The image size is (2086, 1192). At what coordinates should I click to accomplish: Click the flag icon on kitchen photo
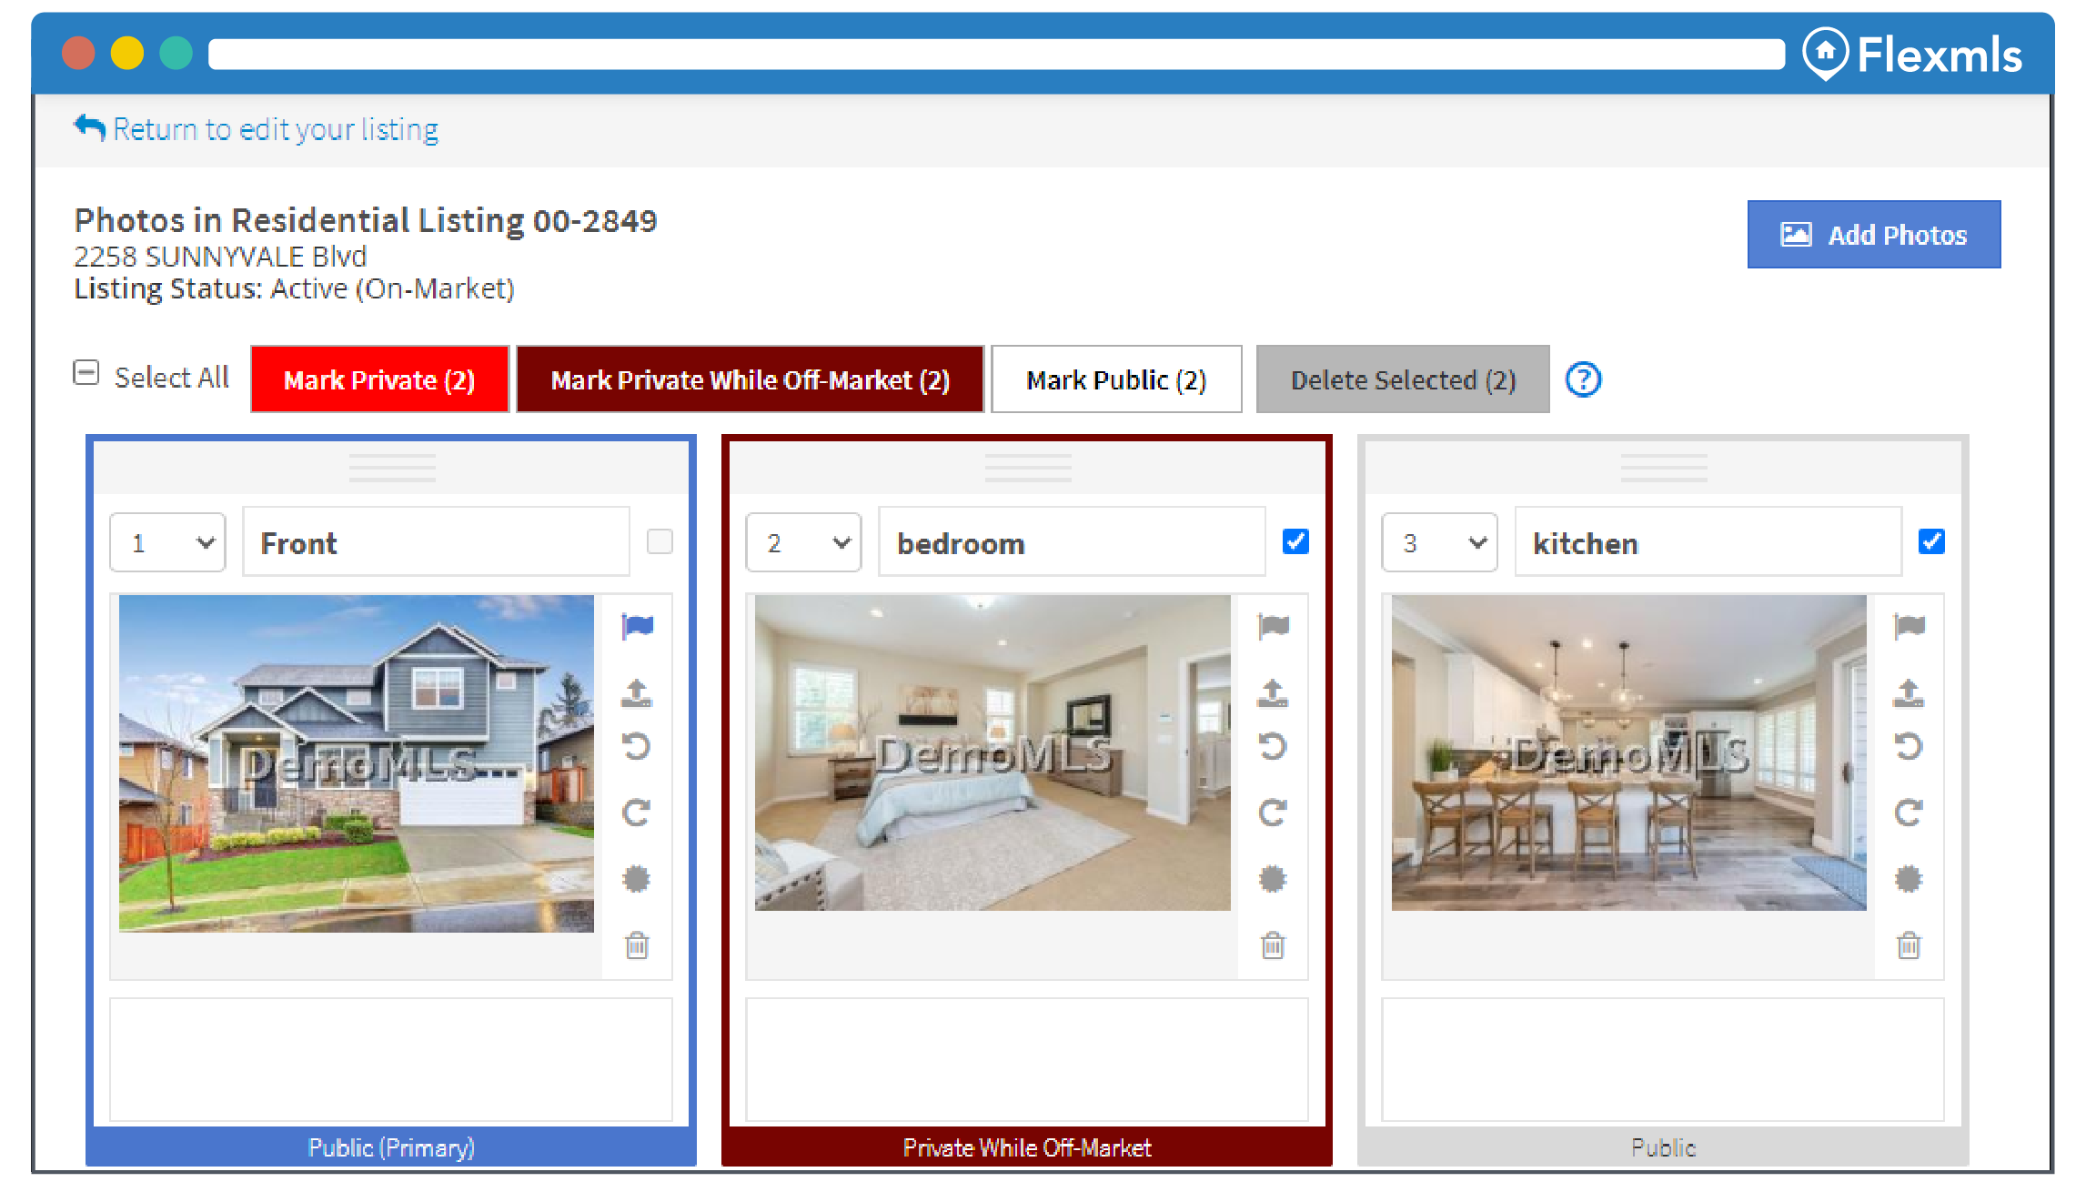(x=1909, y=626)
